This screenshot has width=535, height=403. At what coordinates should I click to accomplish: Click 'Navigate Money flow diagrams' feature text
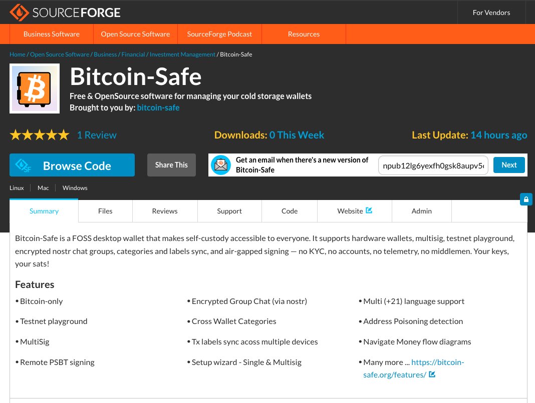pos(417,341)
